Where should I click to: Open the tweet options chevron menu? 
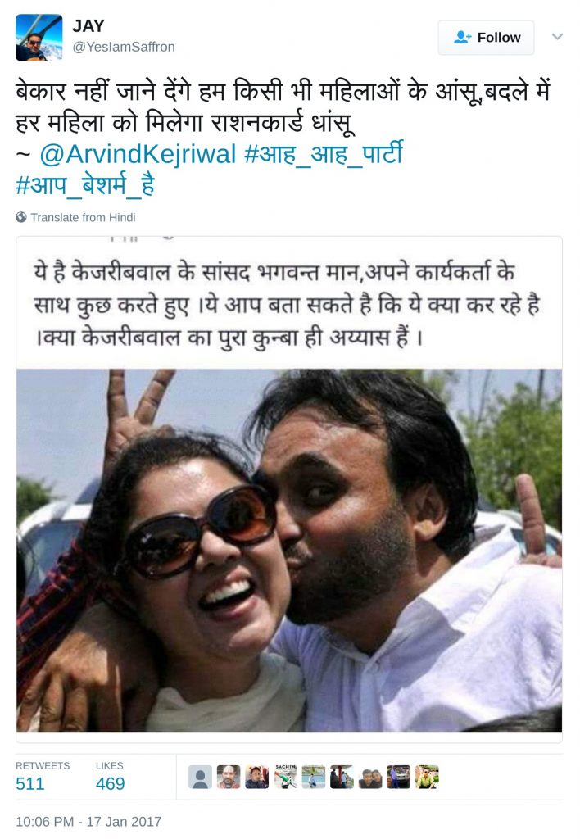[x=557, y=36]
